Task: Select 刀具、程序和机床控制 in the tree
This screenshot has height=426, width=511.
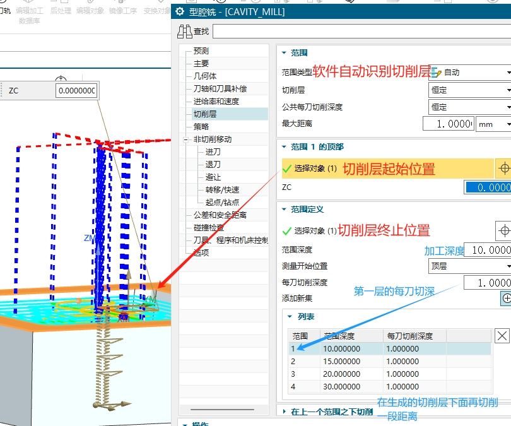Action: 230,240
